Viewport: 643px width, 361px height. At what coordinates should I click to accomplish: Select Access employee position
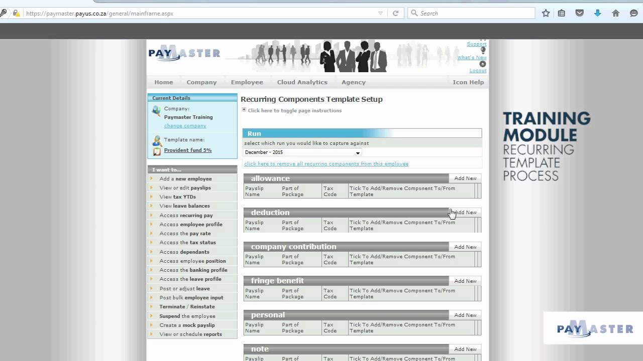[192, 261]
